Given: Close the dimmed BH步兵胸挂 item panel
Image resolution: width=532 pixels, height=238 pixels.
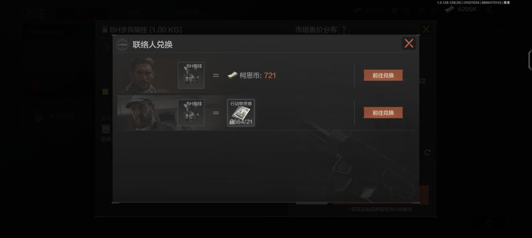Looking at the screenshot, I should click(426, 30).
